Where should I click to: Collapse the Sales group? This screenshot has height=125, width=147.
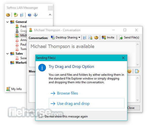click(7, 54)
